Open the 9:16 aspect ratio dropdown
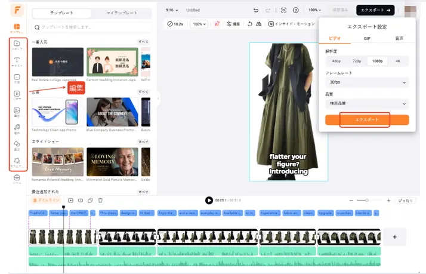The width and height of the screenshot is (426, 274). [172, 10]
